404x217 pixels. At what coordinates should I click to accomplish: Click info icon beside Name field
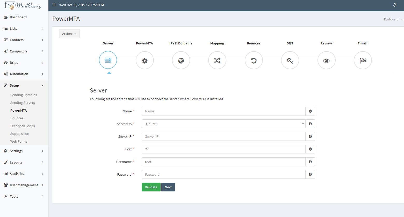pos(310,111)
